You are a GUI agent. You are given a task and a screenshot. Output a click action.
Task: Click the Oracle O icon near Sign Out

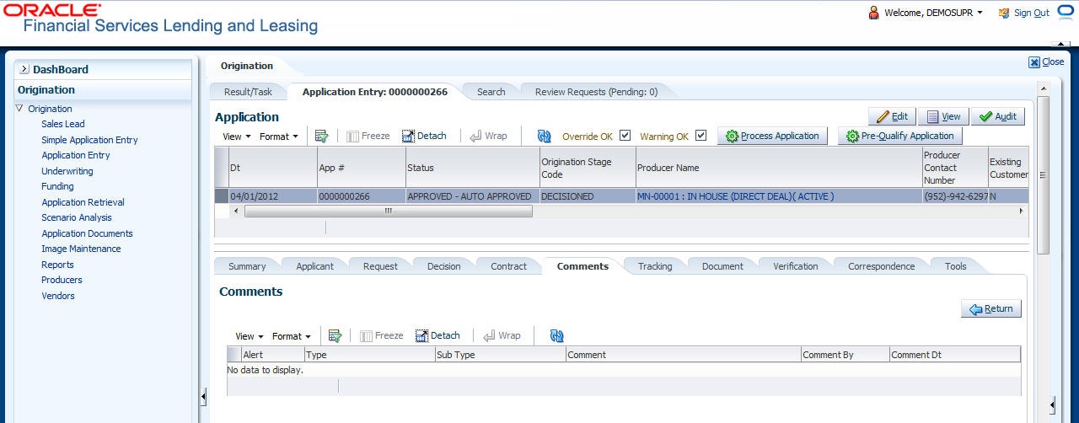tap(1065, 13)
